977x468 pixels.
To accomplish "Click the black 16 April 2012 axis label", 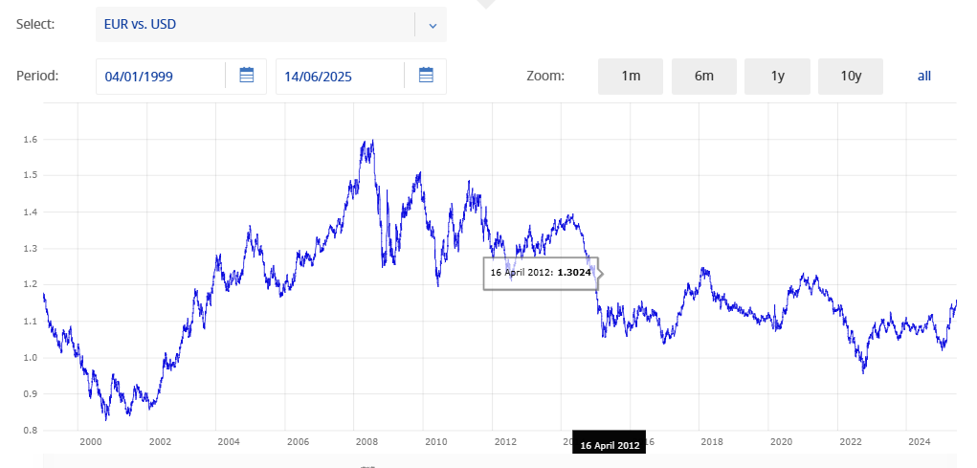I will click(x=610, y=445).
